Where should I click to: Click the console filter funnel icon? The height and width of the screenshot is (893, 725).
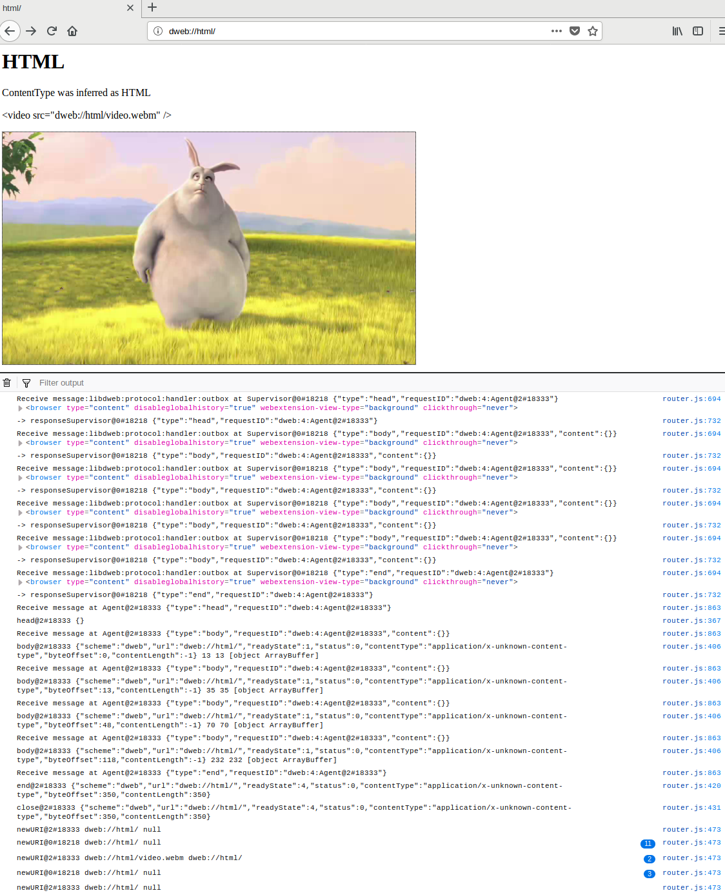point(26,383)
